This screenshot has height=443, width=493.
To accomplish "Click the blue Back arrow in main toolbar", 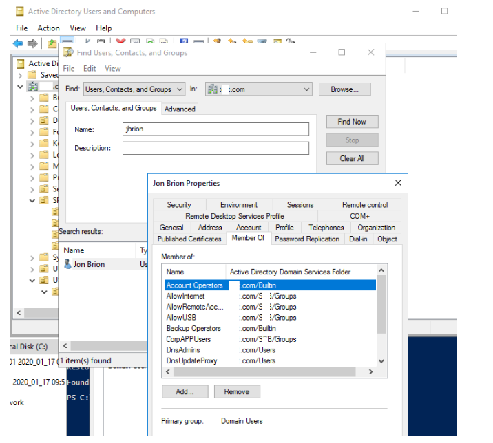I will pyautogui.click(x=18, y=43).
